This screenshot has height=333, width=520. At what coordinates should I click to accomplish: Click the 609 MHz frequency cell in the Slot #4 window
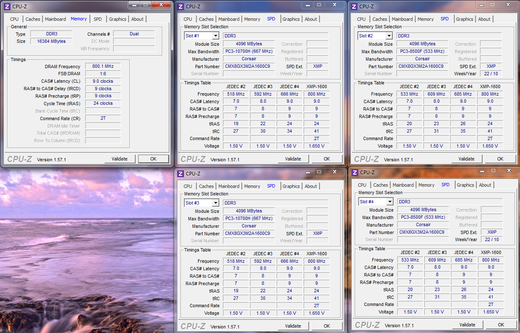[437, 260]
